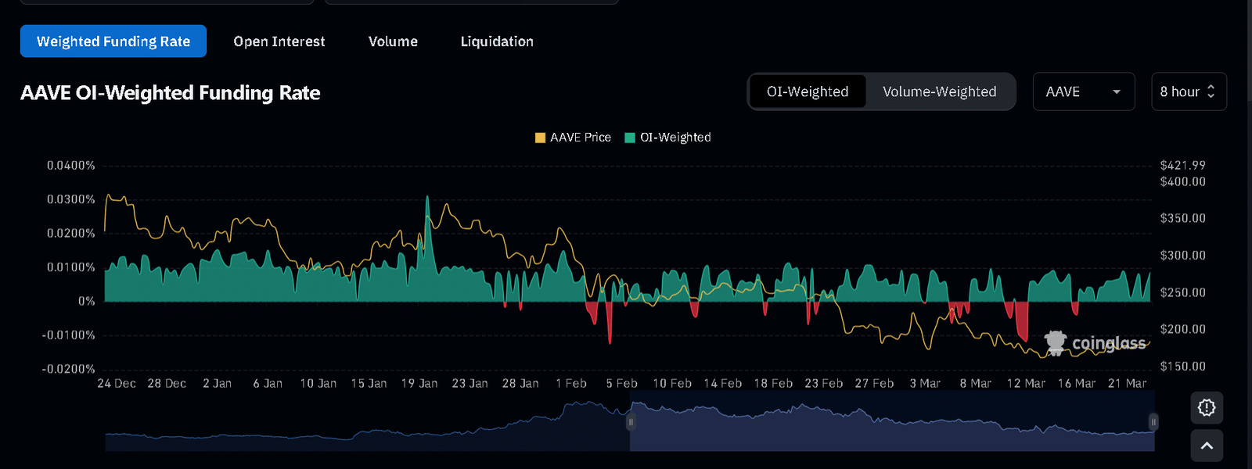1252x469 pixels.
Task: Hide the AAVE Price series via legend label
Action: (580, 138)
